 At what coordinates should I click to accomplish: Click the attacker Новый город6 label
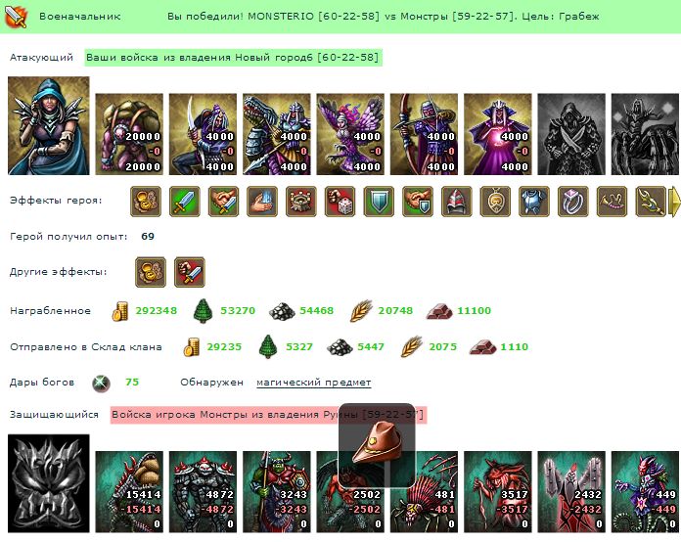[x=233, y=58]
